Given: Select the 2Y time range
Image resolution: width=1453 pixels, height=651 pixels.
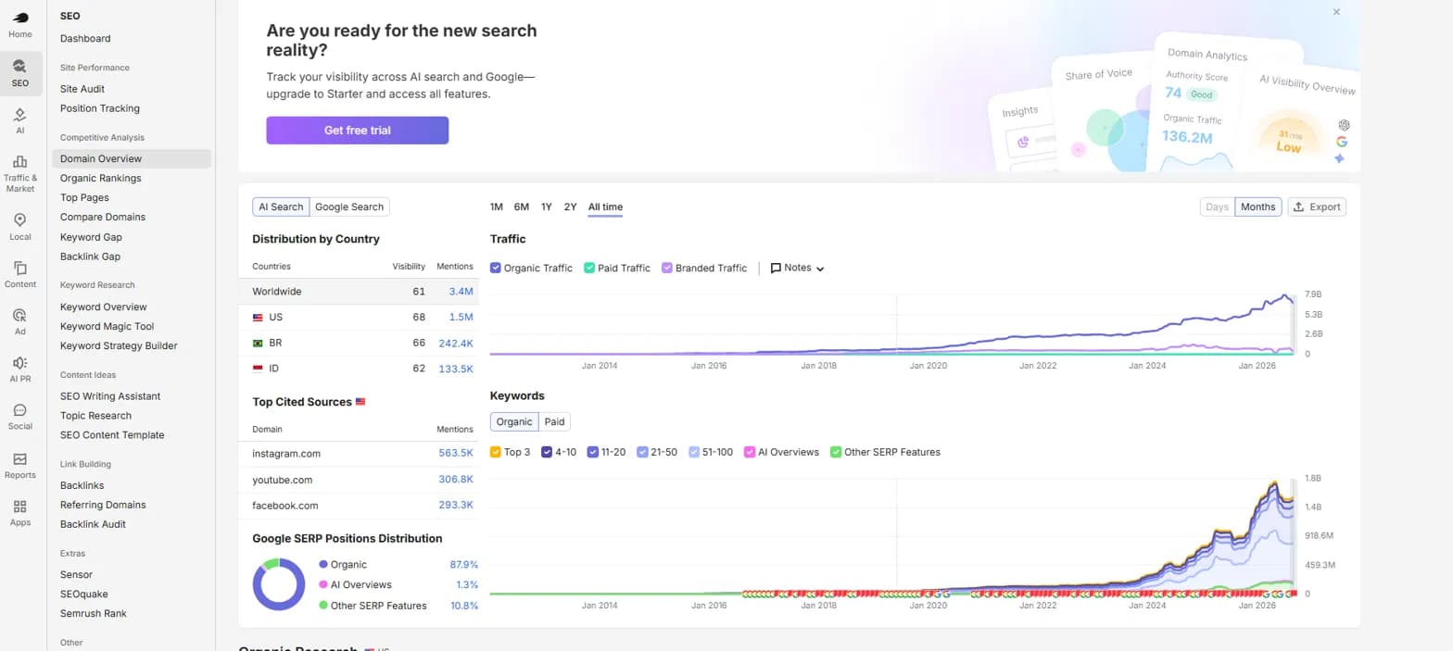Looking at the screenshot, I should pos(571,207).
